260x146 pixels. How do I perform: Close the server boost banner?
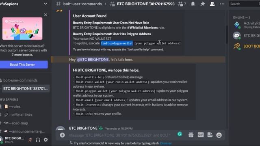pyautogui.click(x=45, y=15)
